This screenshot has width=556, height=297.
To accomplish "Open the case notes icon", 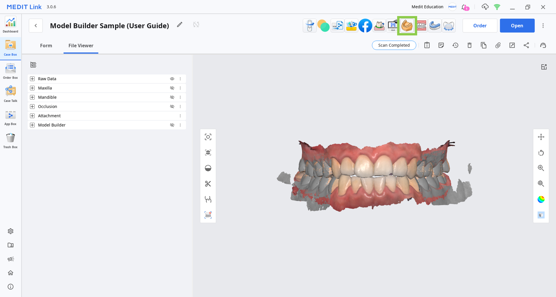I will pyautogui.click(x=441, y=45).
